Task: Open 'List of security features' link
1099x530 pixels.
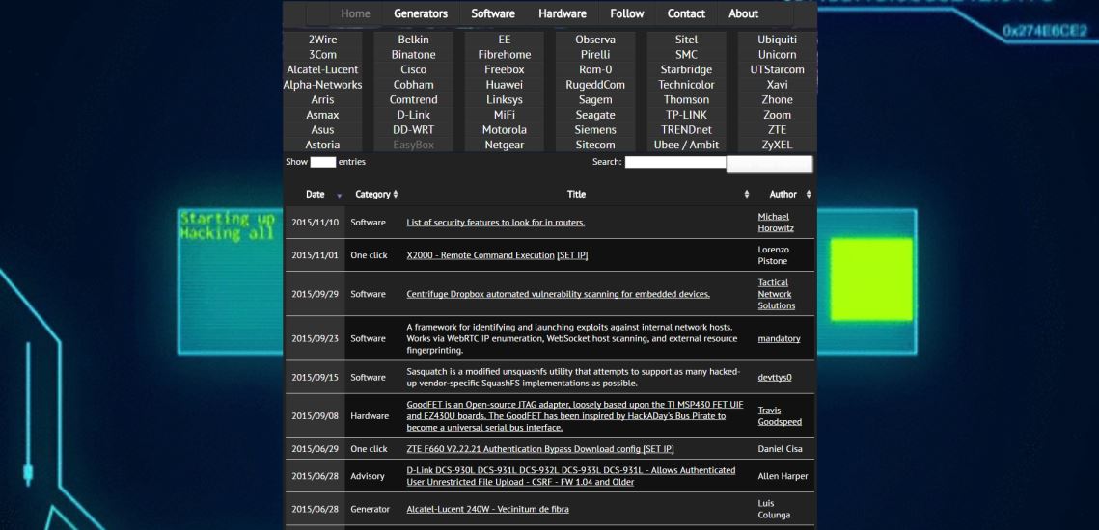Action: (x=496, y=223)
